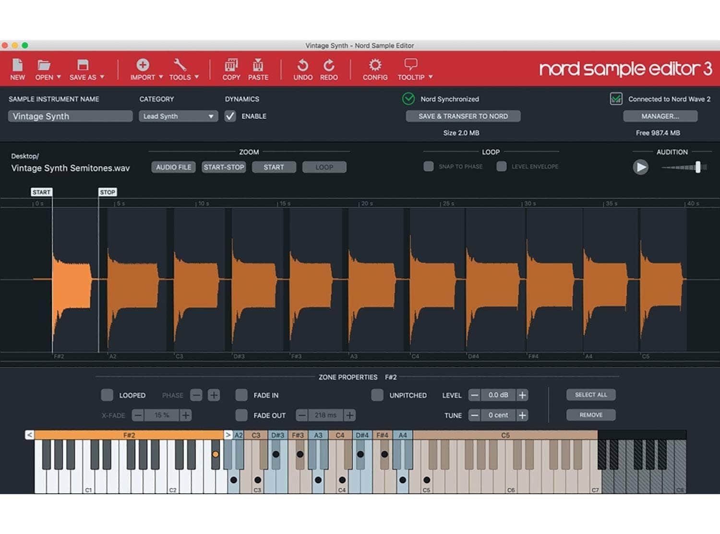The width and height of the screenshot is (720, 534).
Task: Toggle the Fade Out checkbox
Action: (x=241, y=415)
